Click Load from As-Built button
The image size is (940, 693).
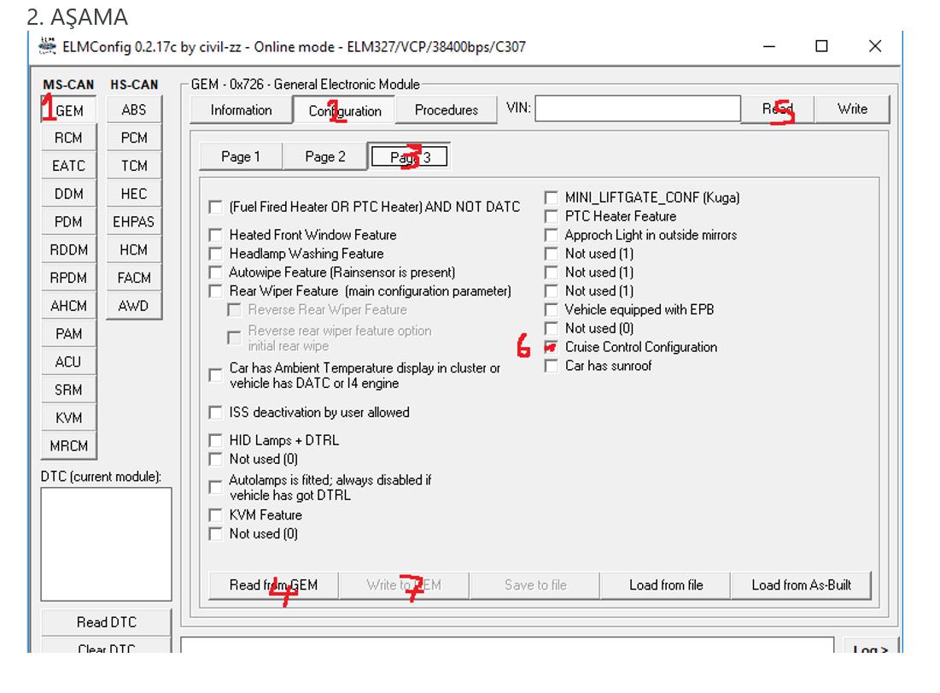tap(801, 585)
